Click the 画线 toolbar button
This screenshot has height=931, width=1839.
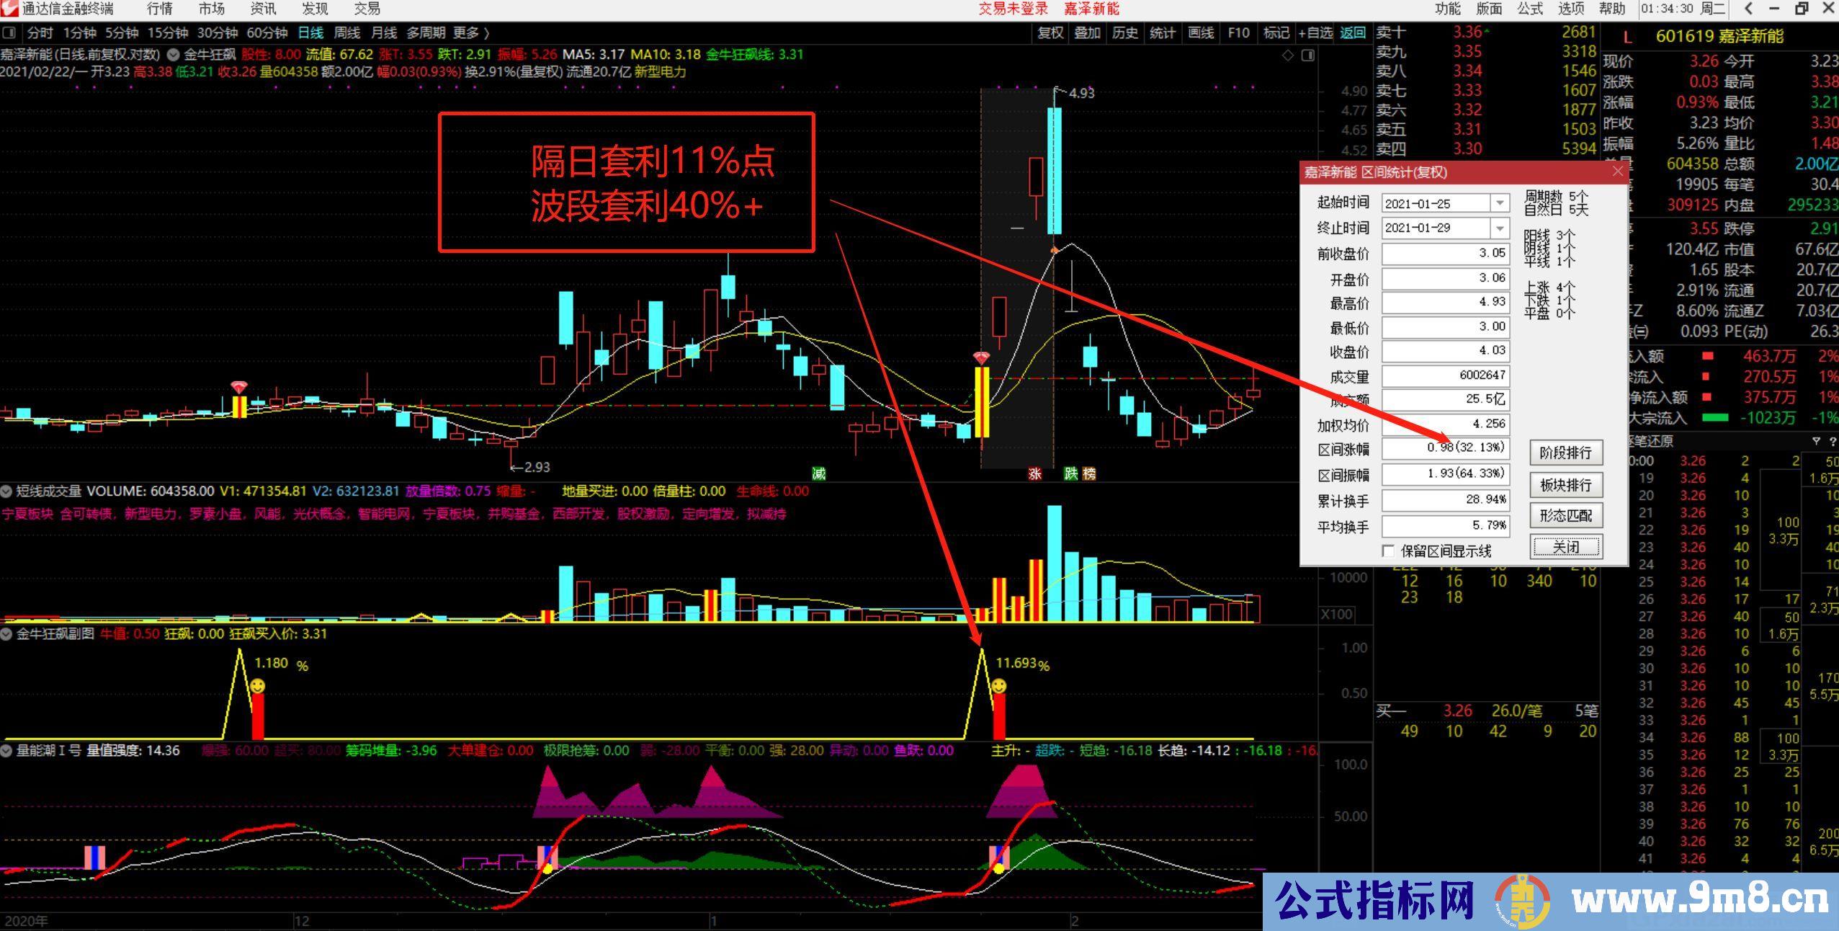(1200, 33)
